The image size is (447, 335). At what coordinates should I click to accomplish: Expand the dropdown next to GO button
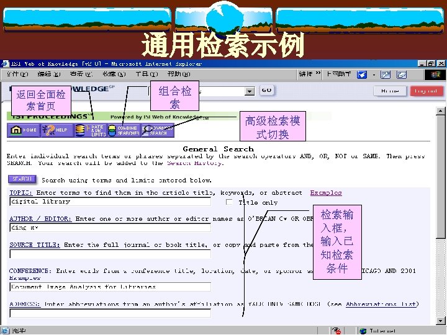click(250, 91)
